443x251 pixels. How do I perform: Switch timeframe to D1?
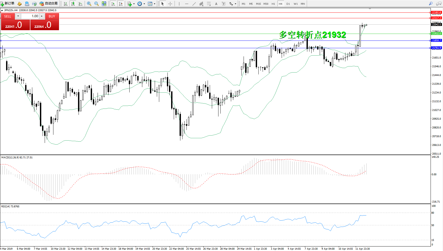288,4
